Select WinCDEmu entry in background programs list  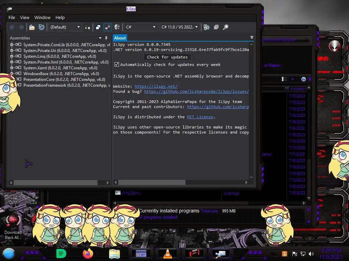[131, 193]
